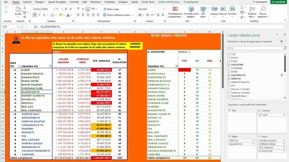Image resolution: width=289 pixels, height=162 pixels.
Task: Apply fill color bucket icon
Action: coord(61,15)
